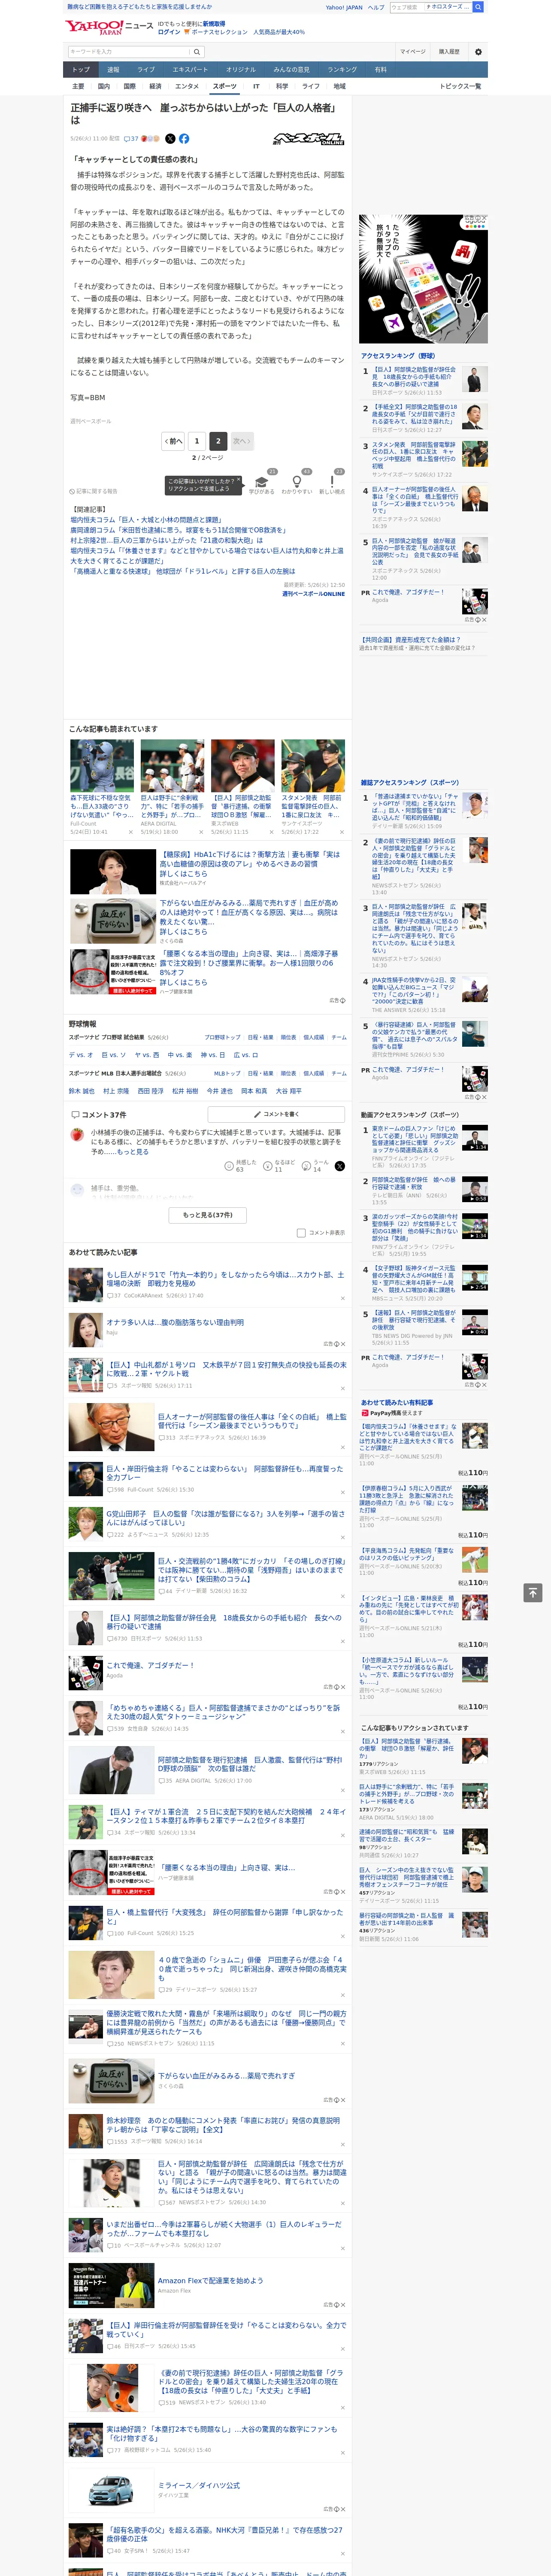The image size is (551, 2576).
Task: Share article on Facebook
Action: pos(184,139)
